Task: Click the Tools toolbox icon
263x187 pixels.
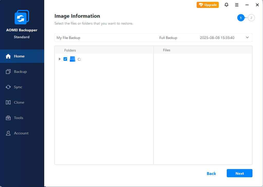Action: [8, 118]
